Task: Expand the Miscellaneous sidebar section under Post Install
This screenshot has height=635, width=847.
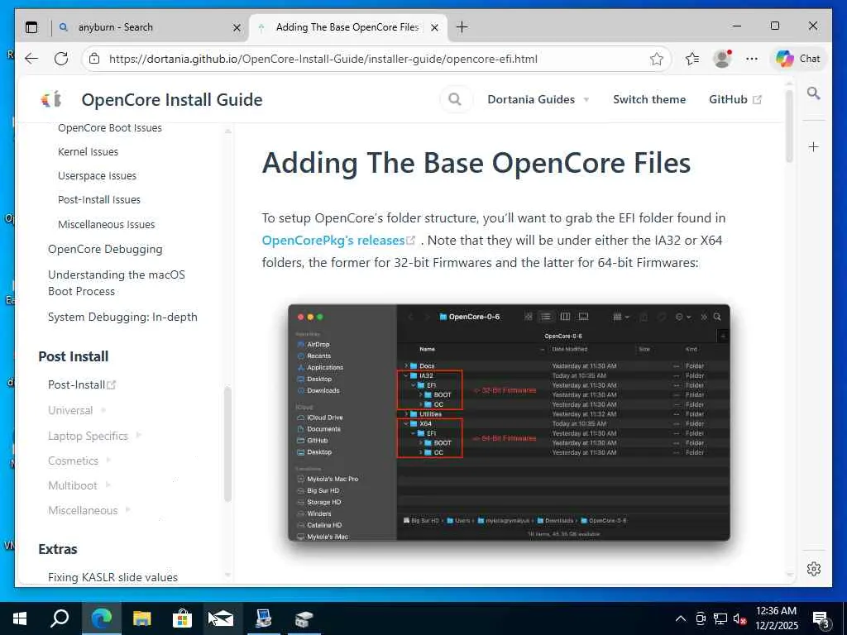Action: click(x=89, y=510)
